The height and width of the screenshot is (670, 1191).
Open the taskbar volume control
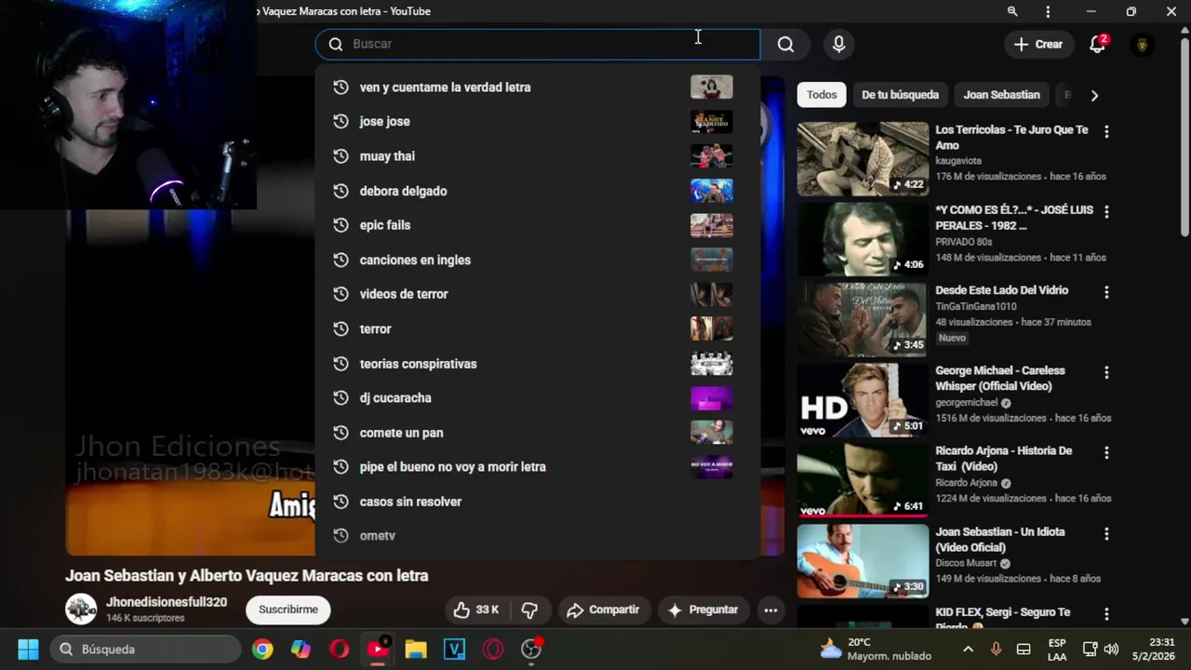[x=1112, y=649]
